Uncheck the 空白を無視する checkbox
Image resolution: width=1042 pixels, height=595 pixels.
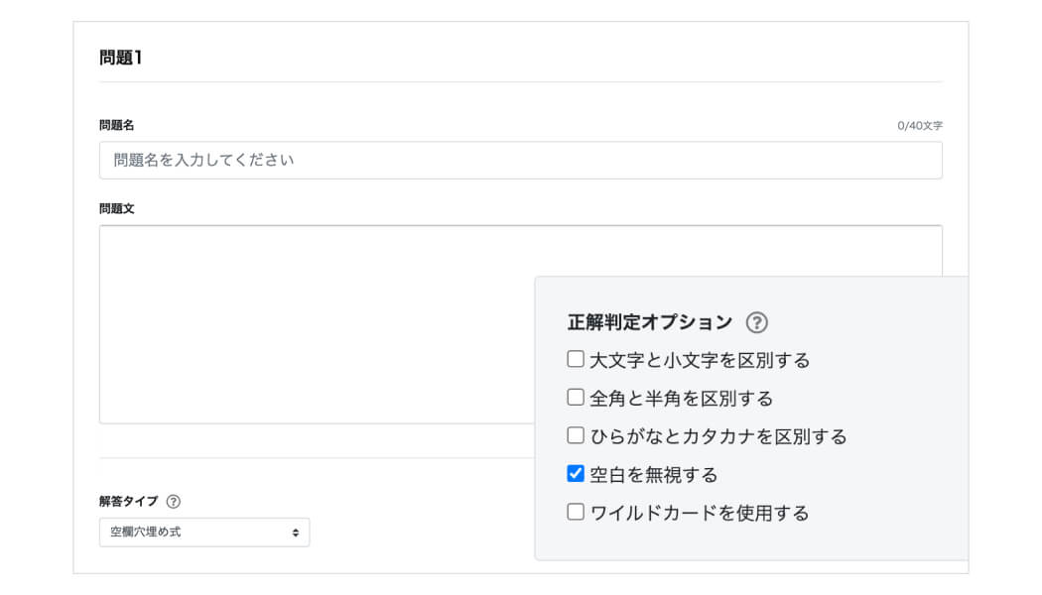[576, 473]
